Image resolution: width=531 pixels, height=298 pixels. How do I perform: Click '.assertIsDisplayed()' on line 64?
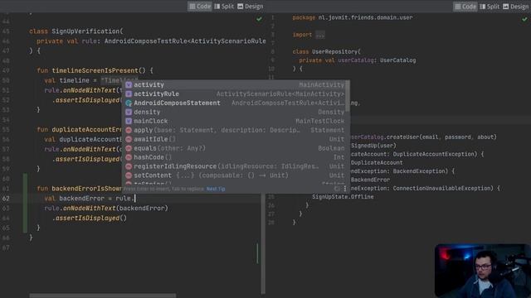coord(90,219)
